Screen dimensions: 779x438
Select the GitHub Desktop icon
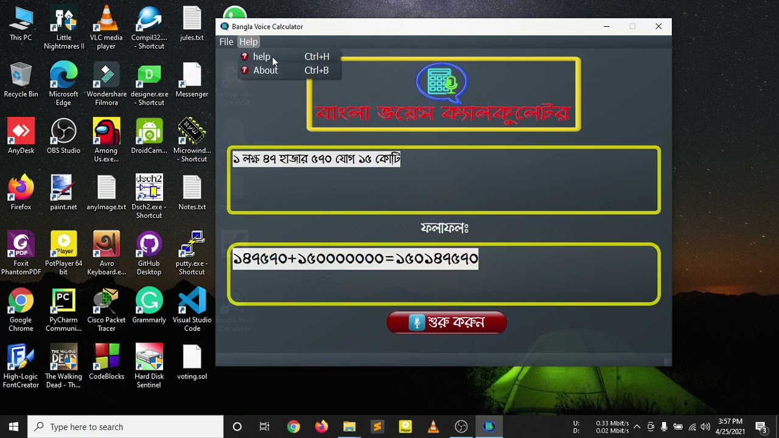coord(149,254)
